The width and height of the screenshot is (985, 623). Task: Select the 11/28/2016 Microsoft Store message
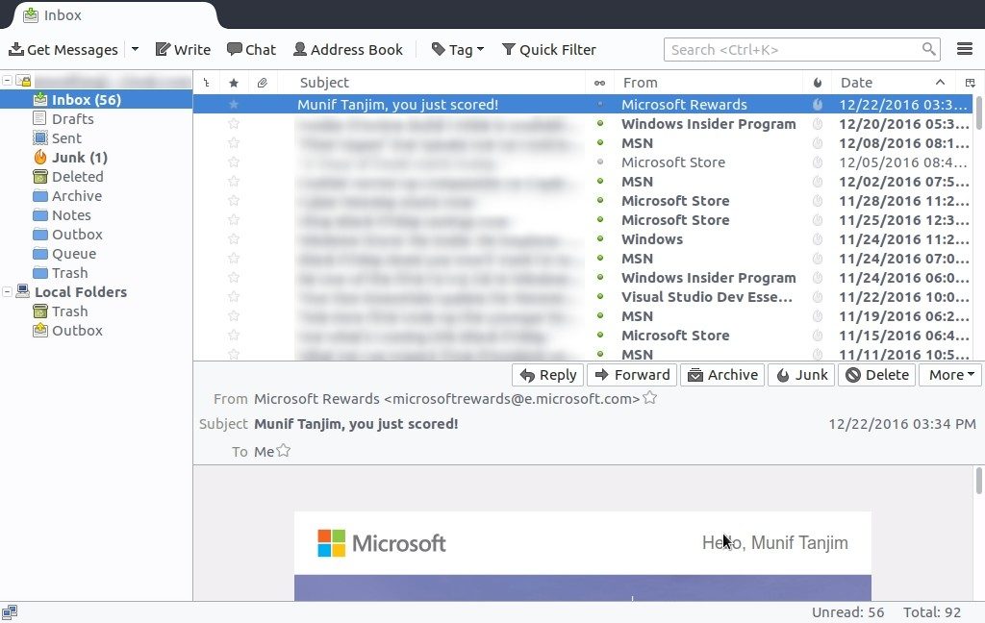[x=582, y=201]
